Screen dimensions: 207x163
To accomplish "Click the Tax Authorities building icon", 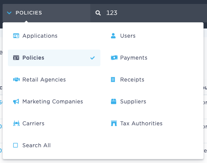I will tap(114, 124).
